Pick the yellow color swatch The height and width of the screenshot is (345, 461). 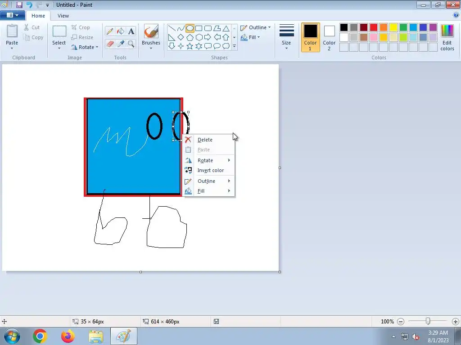pyautogui.click(x=393, y=27)
